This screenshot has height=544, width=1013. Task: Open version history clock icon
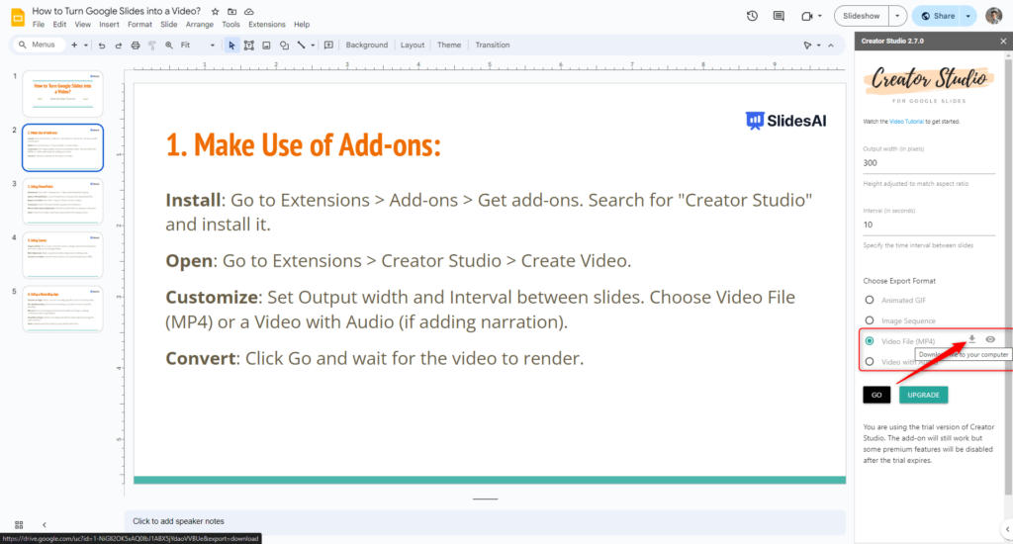tap(752, 16)
